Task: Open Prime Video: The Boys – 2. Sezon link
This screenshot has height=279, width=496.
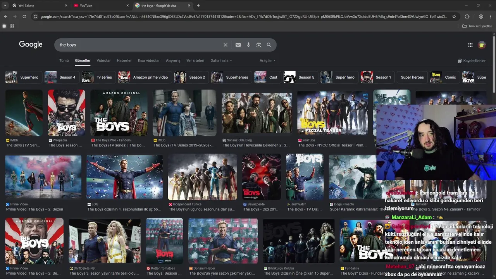Action: (34, 209)
